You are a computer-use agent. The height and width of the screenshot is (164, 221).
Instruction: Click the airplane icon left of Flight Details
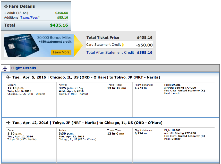tap(5, 68)
